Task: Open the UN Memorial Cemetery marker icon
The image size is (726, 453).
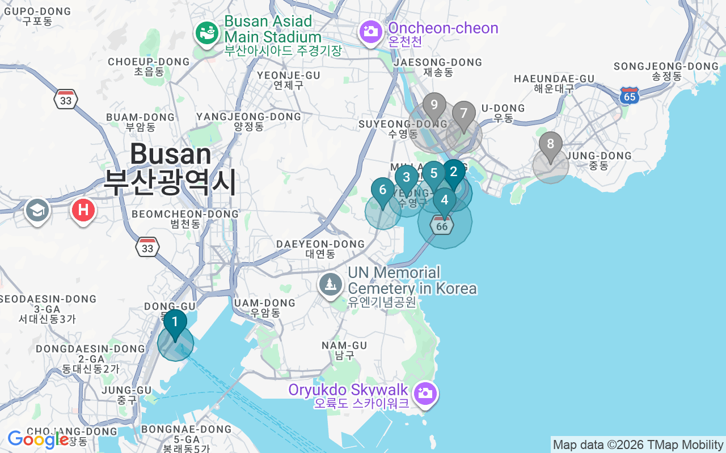Action: (x=331, y=285)
